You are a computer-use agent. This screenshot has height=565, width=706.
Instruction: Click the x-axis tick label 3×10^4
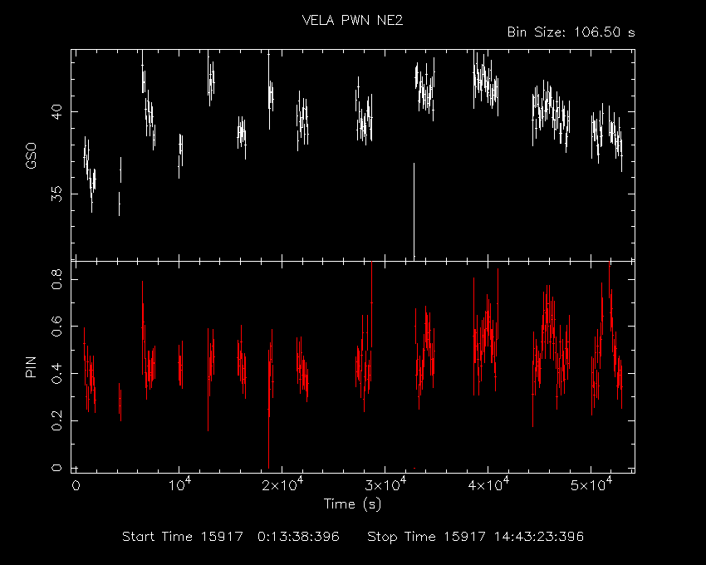tap(385, 484)
